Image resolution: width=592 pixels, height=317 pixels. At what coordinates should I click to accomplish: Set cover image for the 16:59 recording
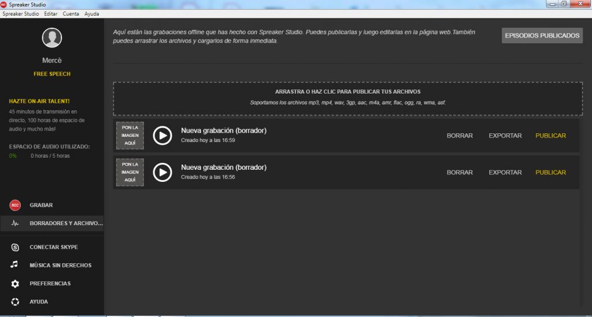pyautogui.click(x=130, y=136)
